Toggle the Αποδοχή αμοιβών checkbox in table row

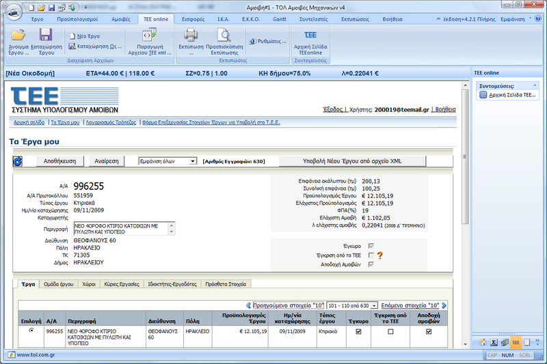click(x=429, y=332)
